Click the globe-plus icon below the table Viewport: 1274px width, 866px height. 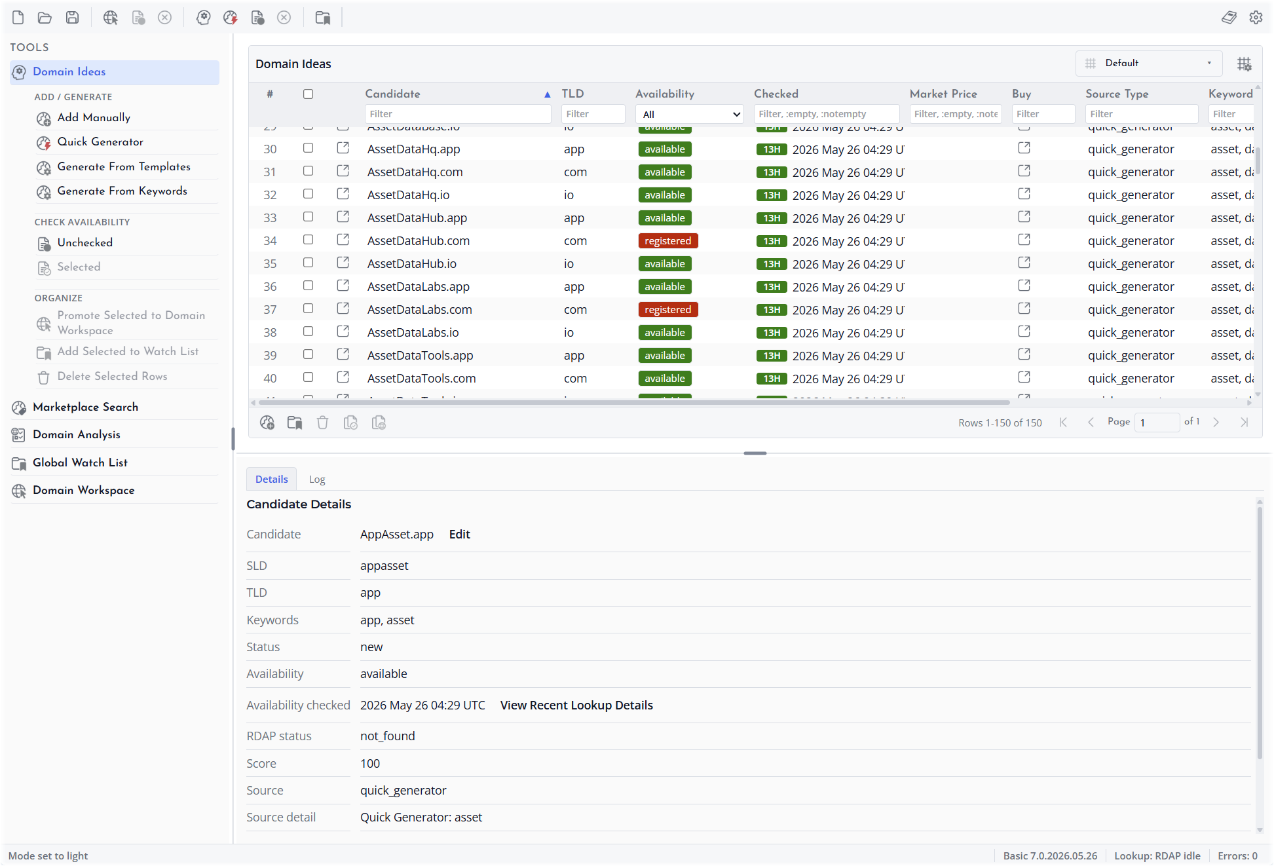[267, 423]
